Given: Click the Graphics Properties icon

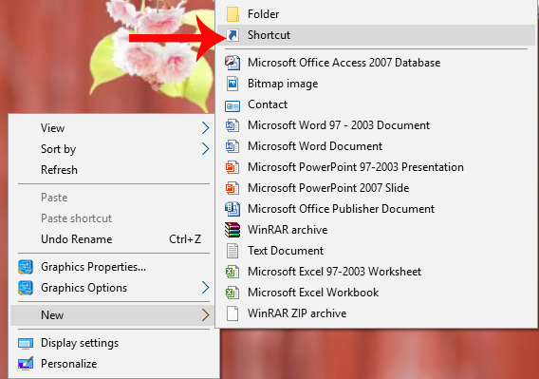Looking at the screenshot, I should point(26,267).
